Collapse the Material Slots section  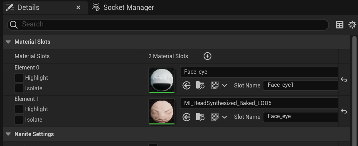pyautogui.click(x=8, y=42)
